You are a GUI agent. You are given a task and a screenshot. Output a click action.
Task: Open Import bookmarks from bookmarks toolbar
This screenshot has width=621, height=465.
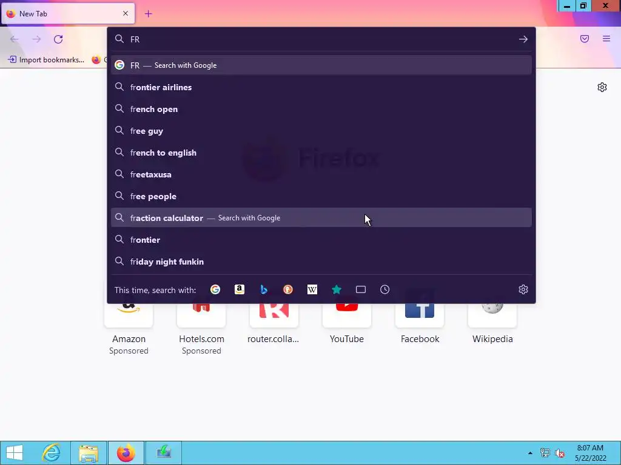(x=46, y=60)
